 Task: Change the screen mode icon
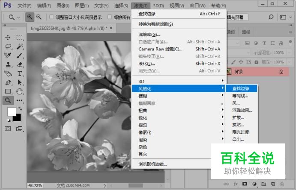(x=19, y=129)
